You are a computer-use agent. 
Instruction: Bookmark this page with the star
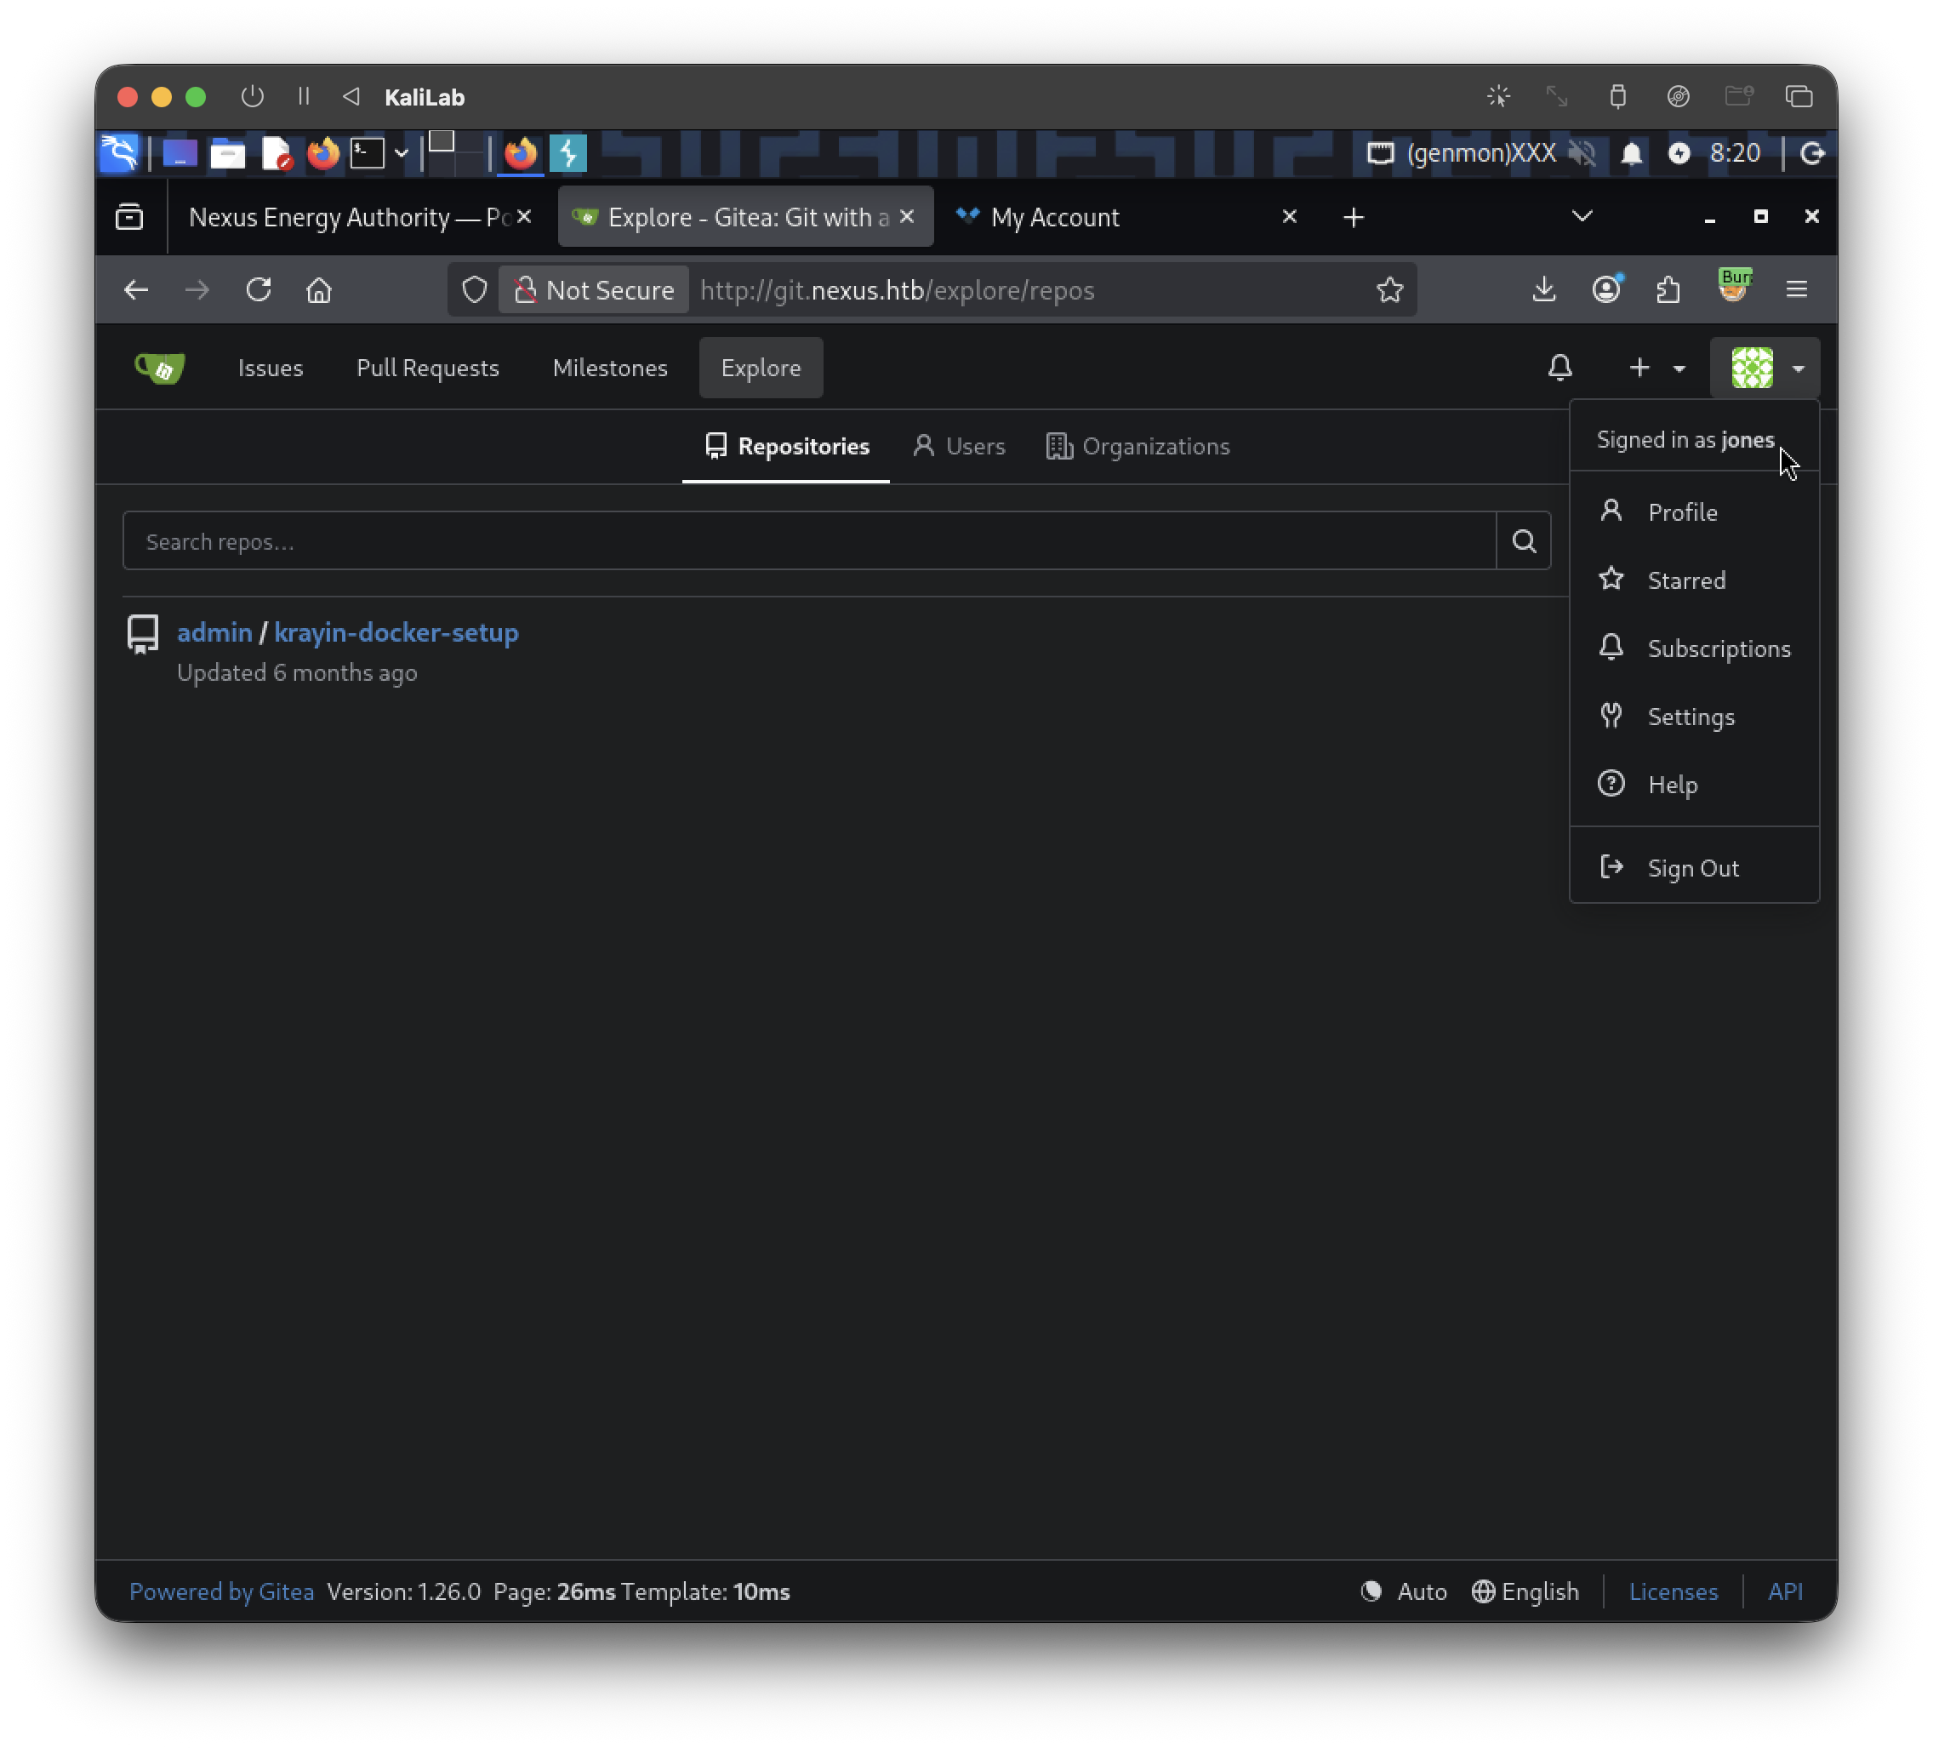coord(1389,289)
